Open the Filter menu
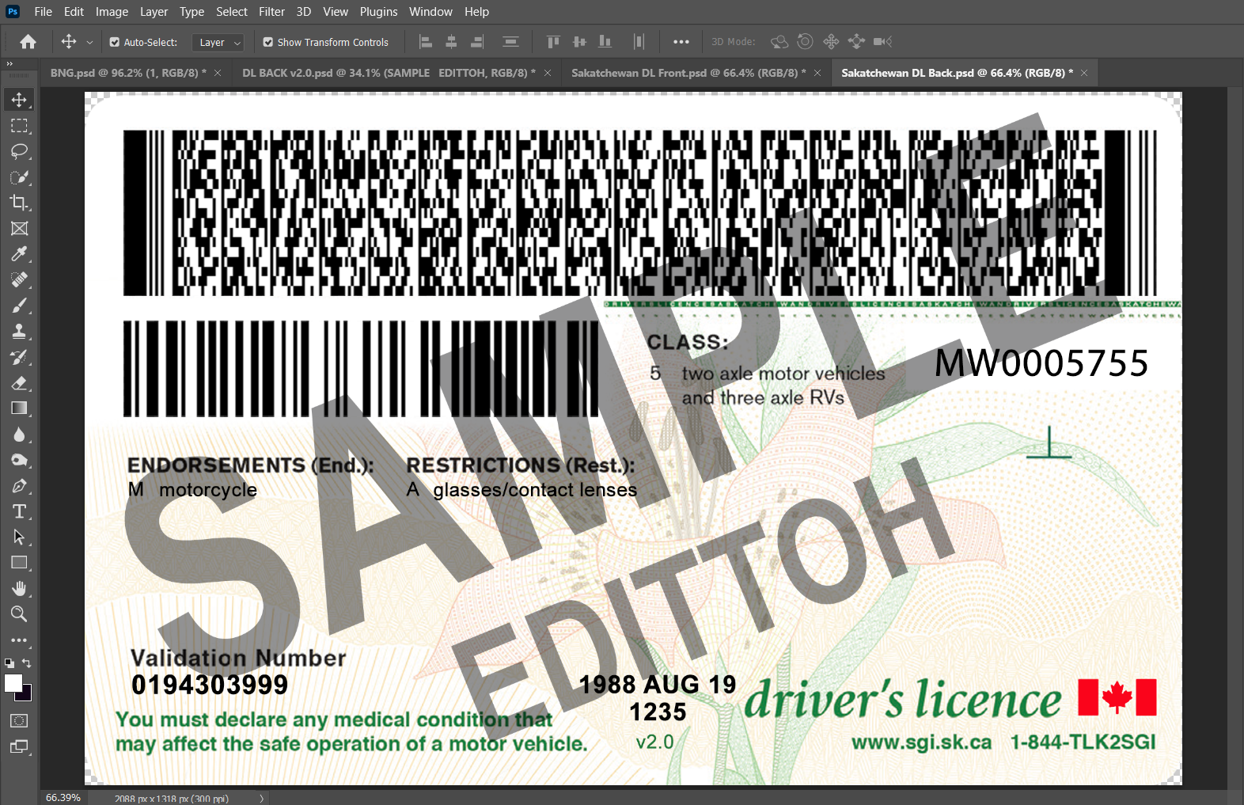Viewport: 1244px width, 805px height. coord(271,12)
